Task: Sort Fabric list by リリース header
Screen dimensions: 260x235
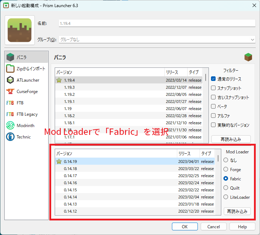Action: (188, 153)
